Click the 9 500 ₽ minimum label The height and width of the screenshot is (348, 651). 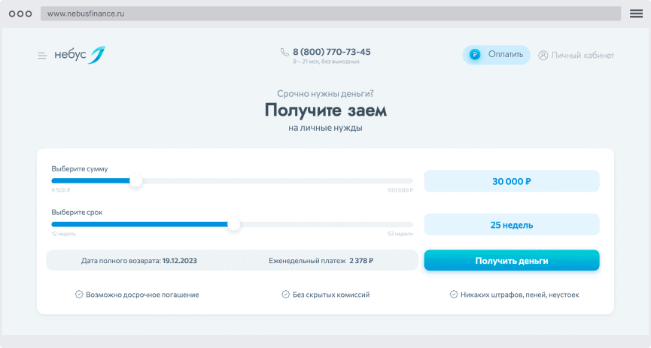pos(61,190)
